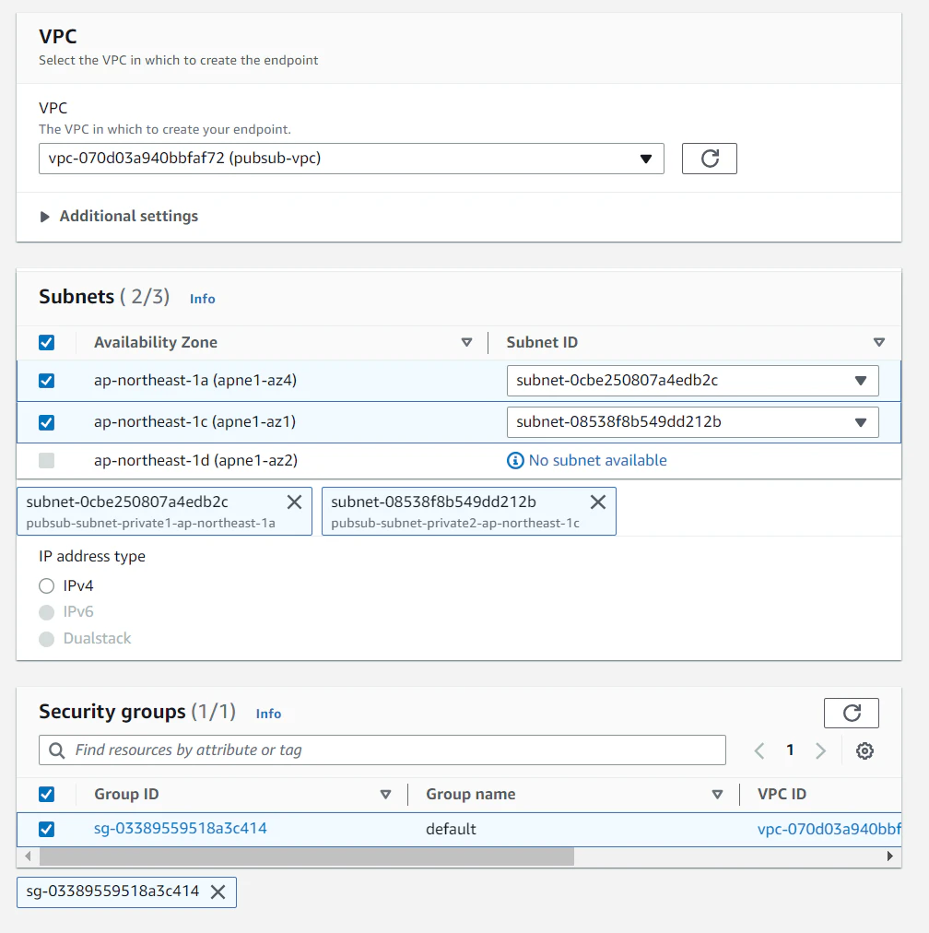Click page number 1 in pagination
The height and width of the screenshot is (933, 929).
pos(790,750)
